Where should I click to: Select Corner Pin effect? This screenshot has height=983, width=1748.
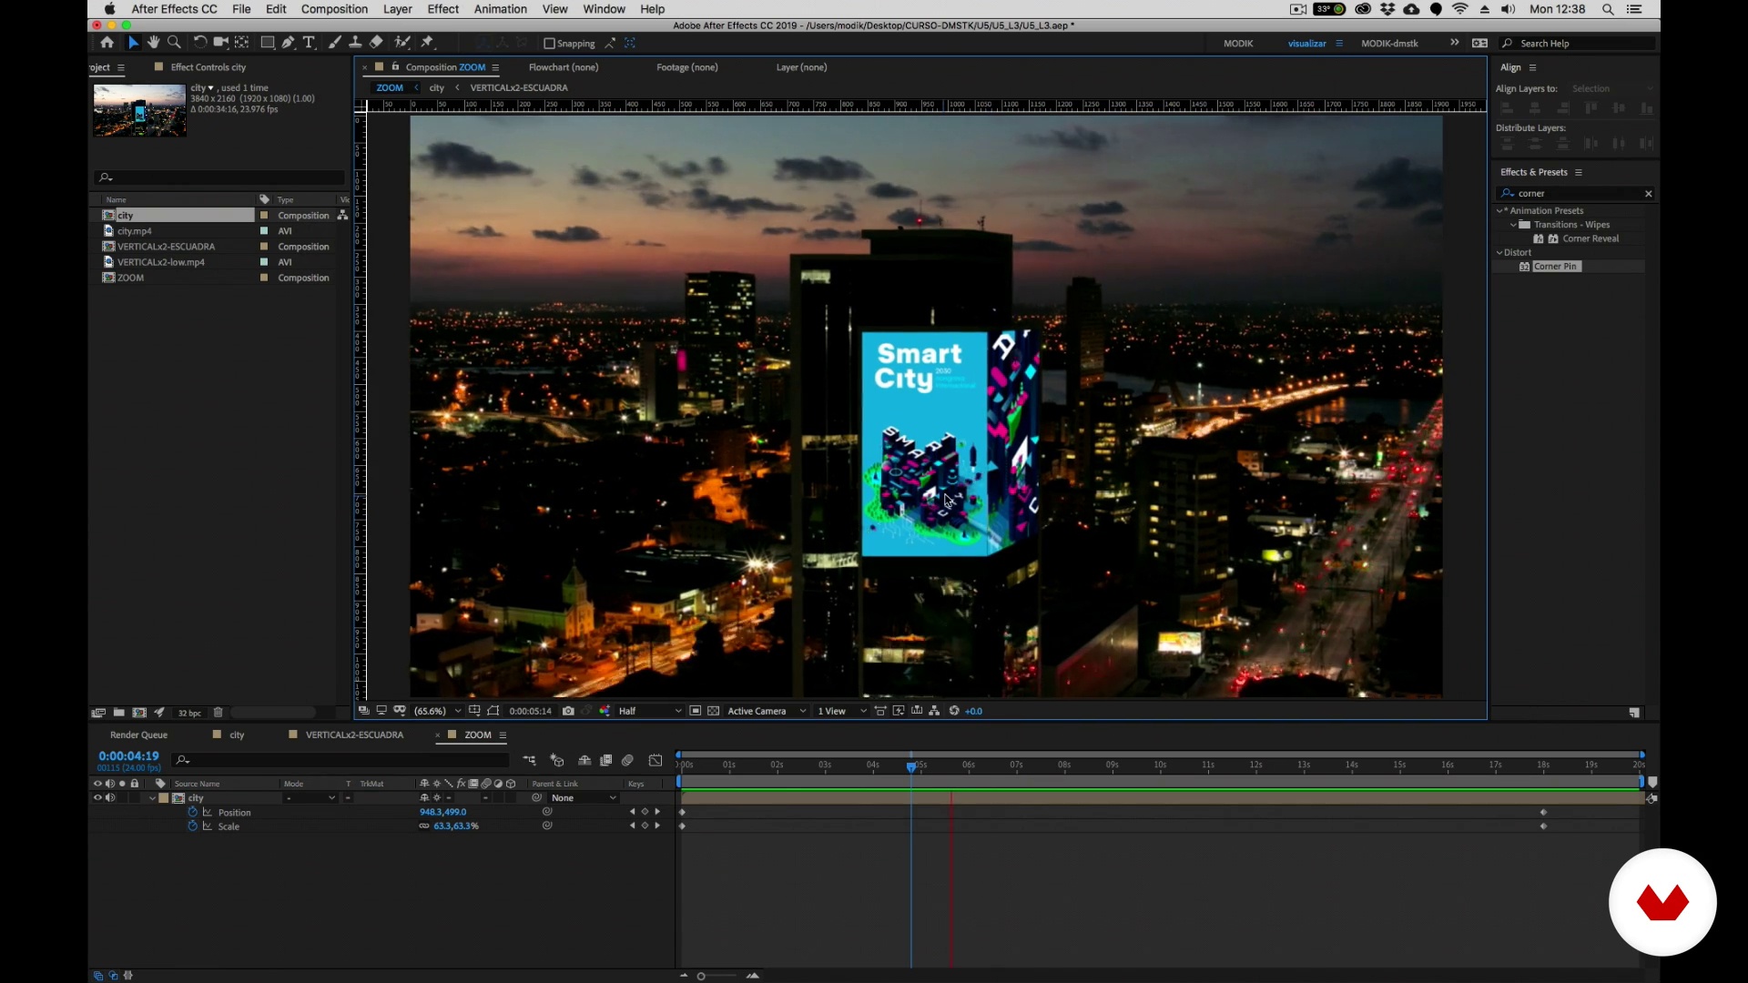coord(1554,267)
